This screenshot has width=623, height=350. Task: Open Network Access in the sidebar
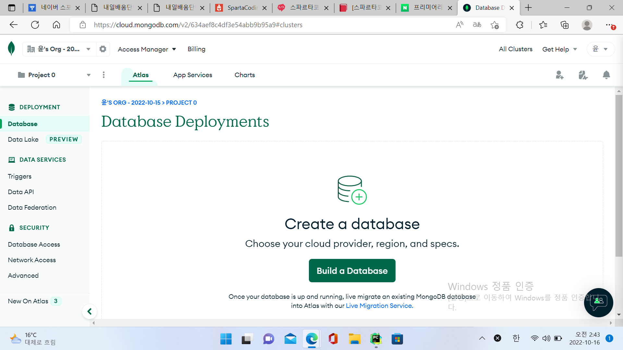[x=32, y=260]
